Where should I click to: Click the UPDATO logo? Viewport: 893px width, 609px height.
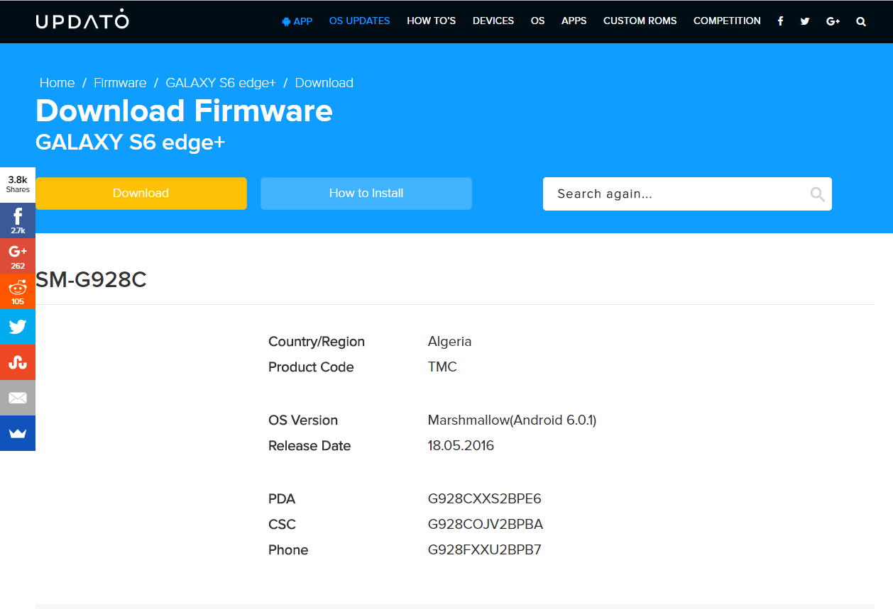tap(82, 21)
